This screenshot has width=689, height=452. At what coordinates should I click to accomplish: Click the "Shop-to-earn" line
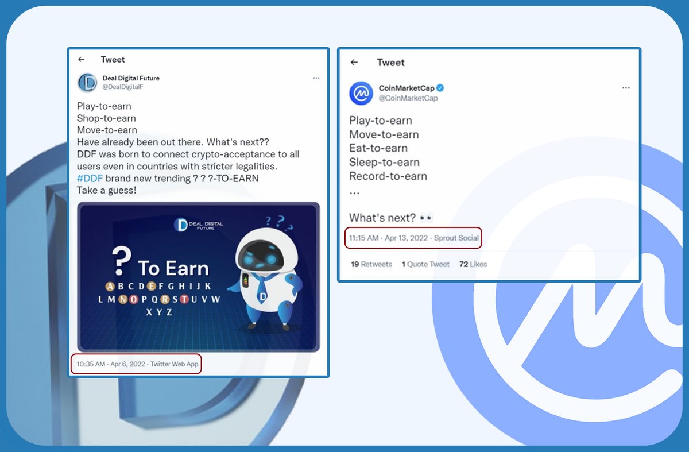(106, 118)
